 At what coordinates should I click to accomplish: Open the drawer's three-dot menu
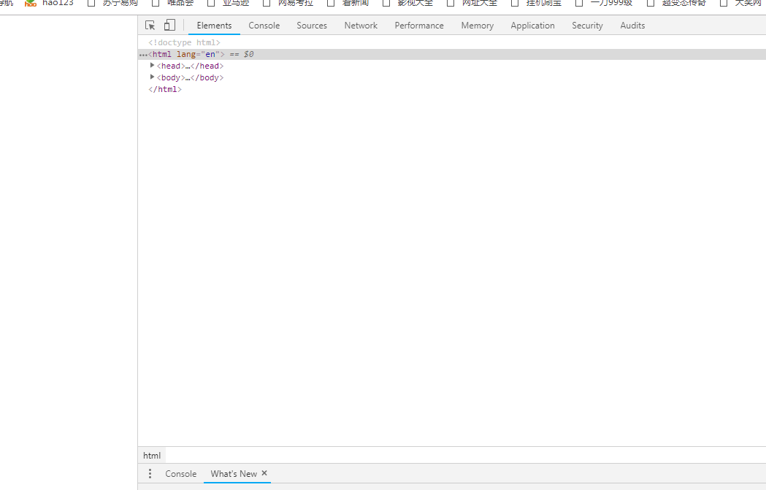[x=150, y=473]
